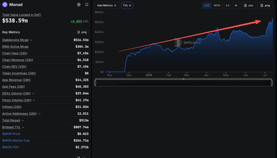
Task: Open $MON Market Cap link
Action: pyautogui.click(x=16, y=140)
